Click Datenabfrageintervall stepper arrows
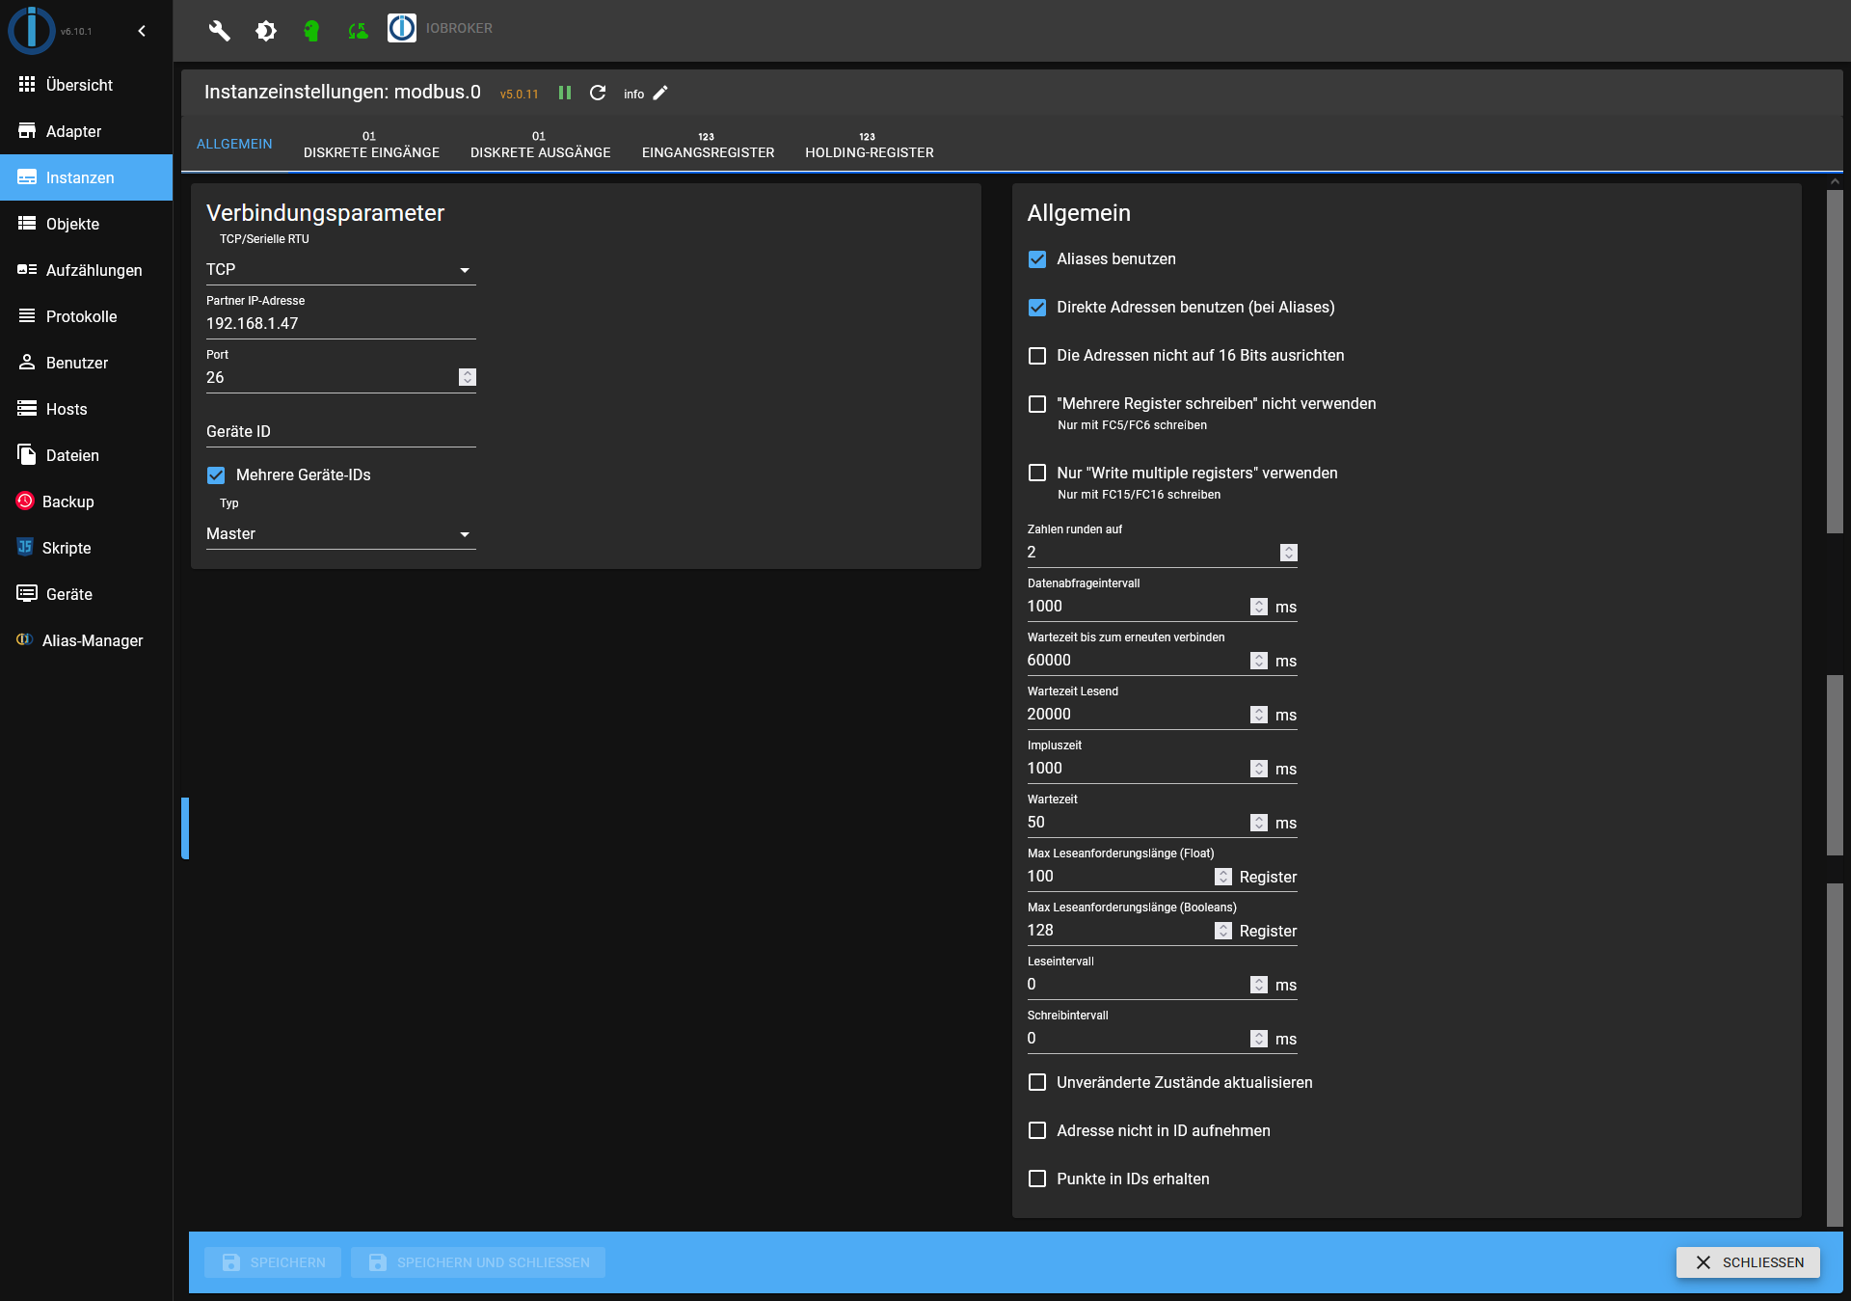The width and height of the screenshot is (1851, 1301). (1259, 607)
